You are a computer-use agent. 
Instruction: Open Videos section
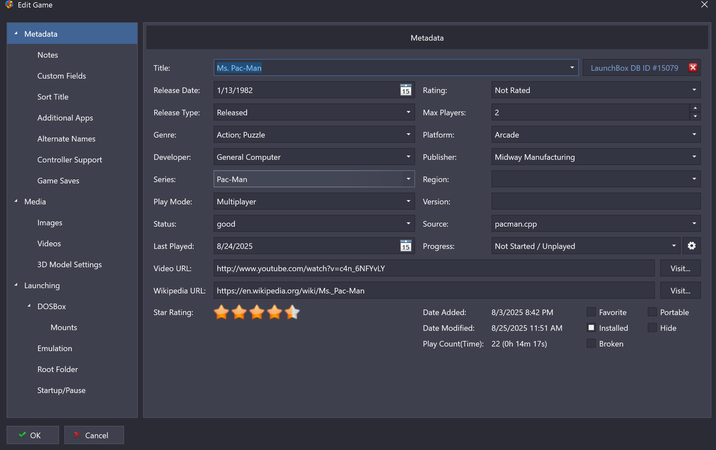[49, 243]
